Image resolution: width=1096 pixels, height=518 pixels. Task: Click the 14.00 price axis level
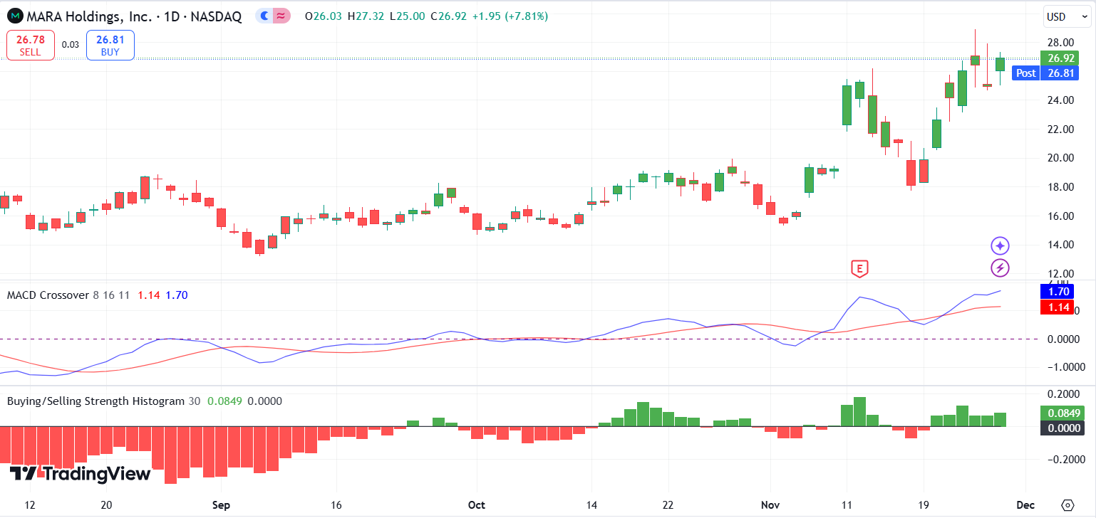click(x=1061, y=245)
